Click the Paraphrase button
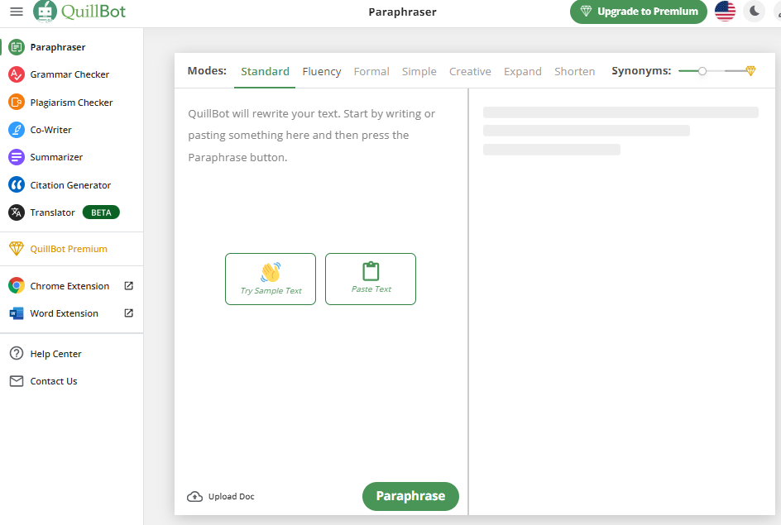 pos(410,496)
